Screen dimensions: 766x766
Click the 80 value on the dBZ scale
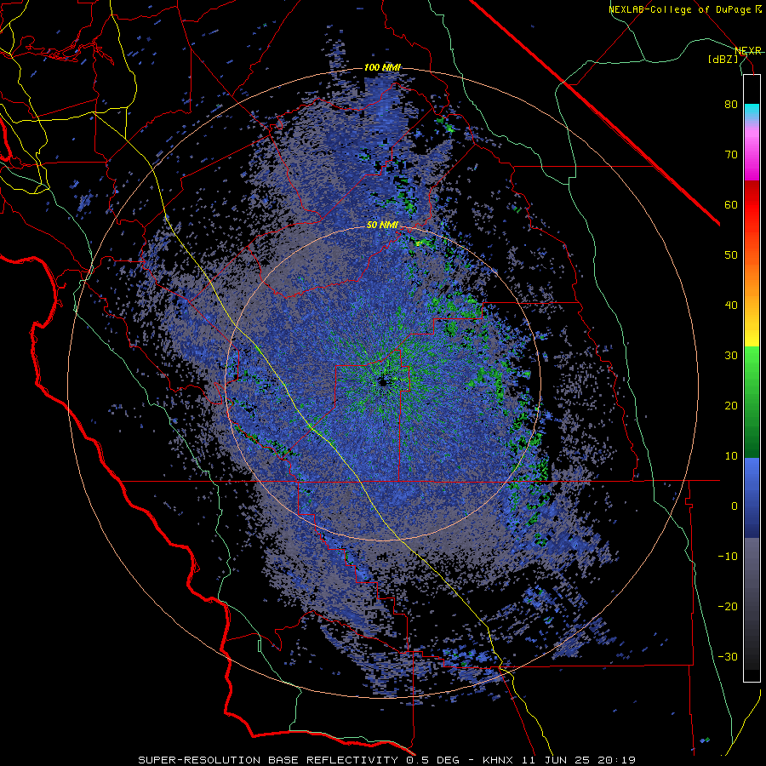point(731,105)
